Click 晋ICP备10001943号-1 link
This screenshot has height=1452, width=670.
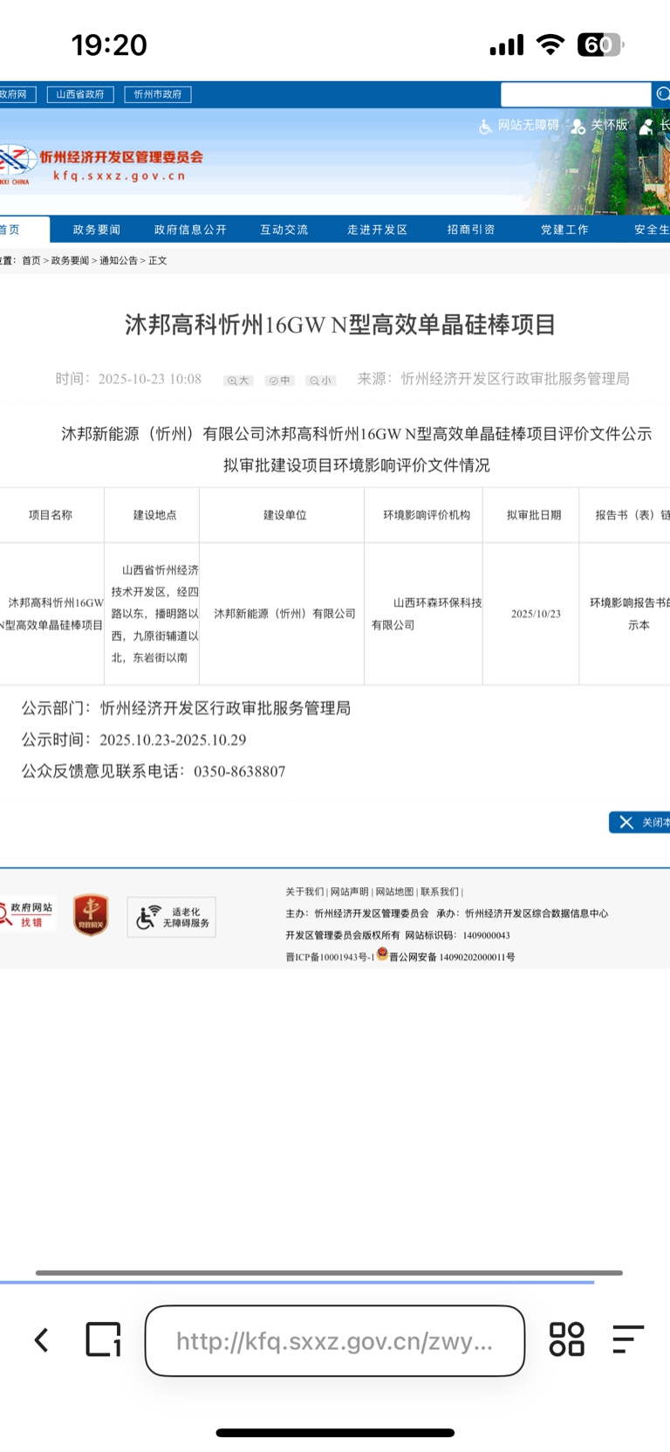330,957
